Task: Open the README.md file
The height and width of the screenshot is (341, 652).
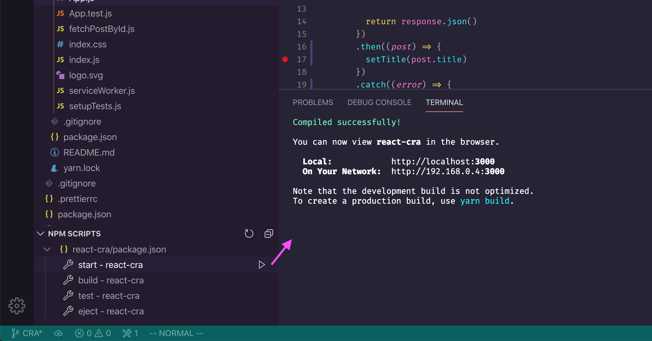Action: point(89,152)
